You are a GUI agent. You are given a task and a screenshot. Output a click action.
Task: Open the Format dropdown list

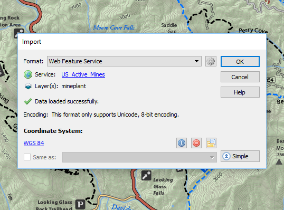coord(124,61)
